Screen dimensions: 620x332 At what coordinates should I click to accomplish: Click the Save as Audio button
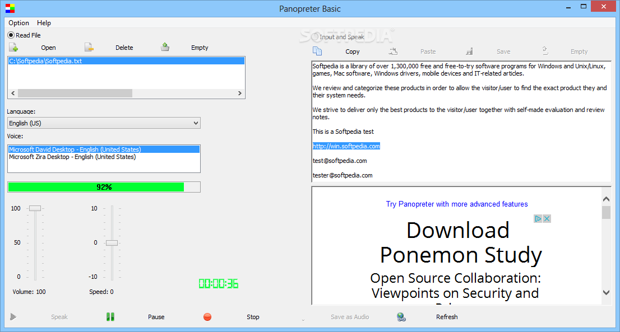click(350, 317)
